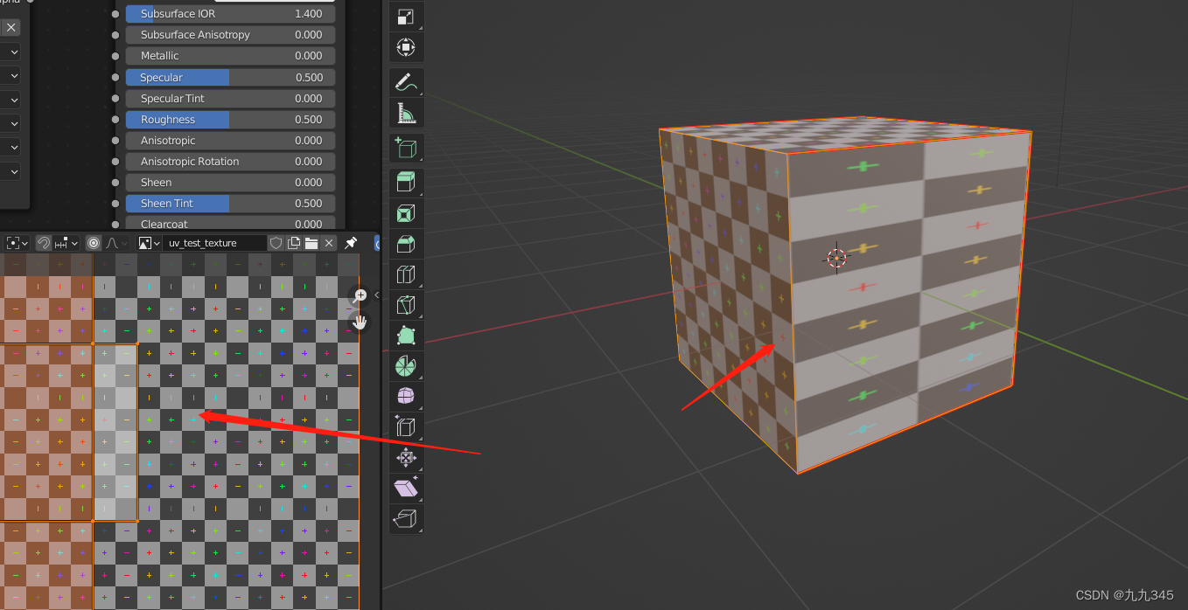Open the snap target type dropdown
Viewport: 1188px width, 610px height.
66,243
